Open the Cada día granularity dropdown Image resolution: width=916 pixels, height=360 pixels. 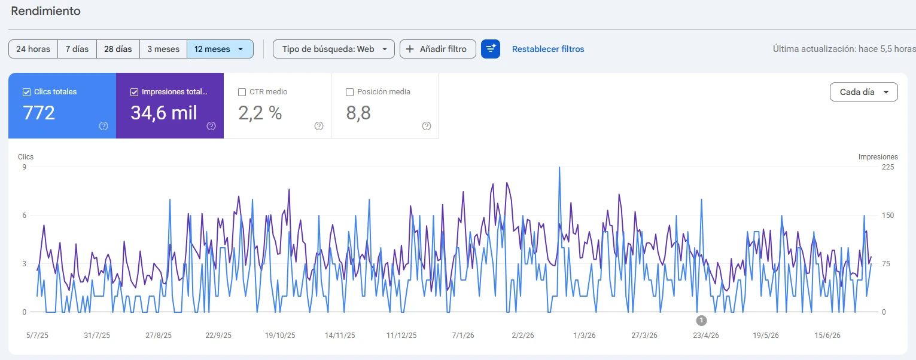coord(863,92)
